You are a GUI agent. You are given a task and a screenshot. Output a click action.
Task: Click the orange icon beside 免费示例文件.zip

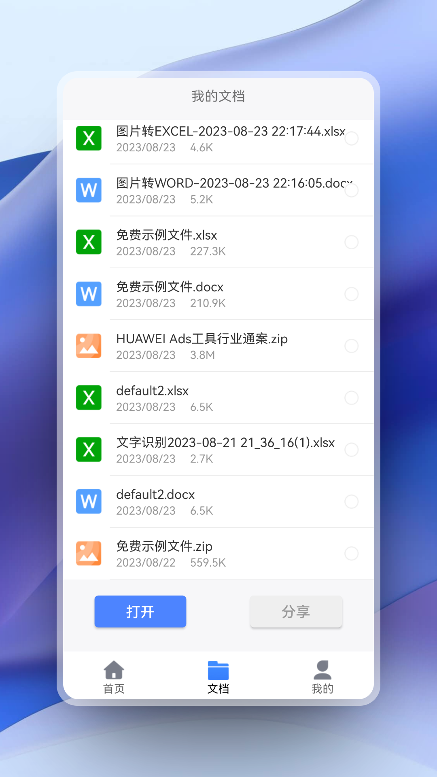pyautogui.click(x=89, y=553)
